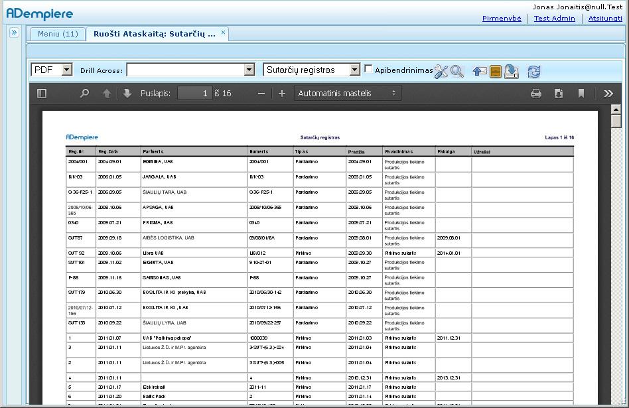Viewport: 629px width, 408px height.
Task: Click the Export download icon in report toolbar
Action: point(511,72)
